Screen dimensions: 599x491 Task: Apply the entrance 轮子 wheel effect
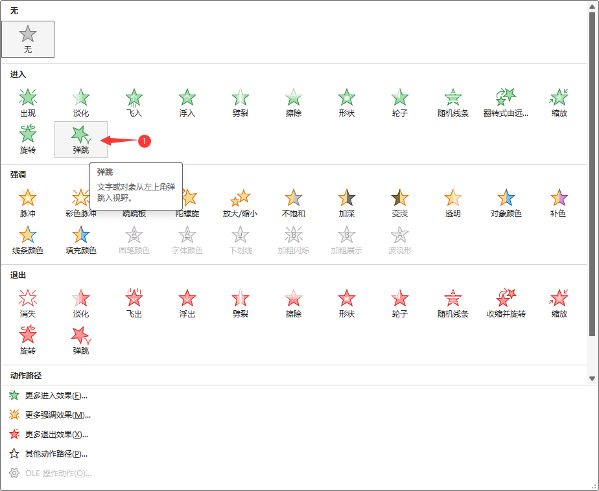coord(399,103)
